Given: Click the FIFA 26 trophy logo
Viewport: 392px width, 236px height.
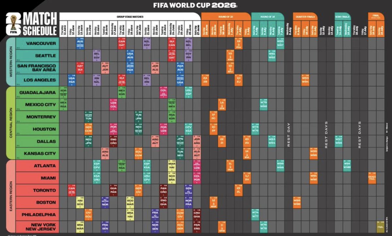Looking at the screenshot, I should coord(13,24).
